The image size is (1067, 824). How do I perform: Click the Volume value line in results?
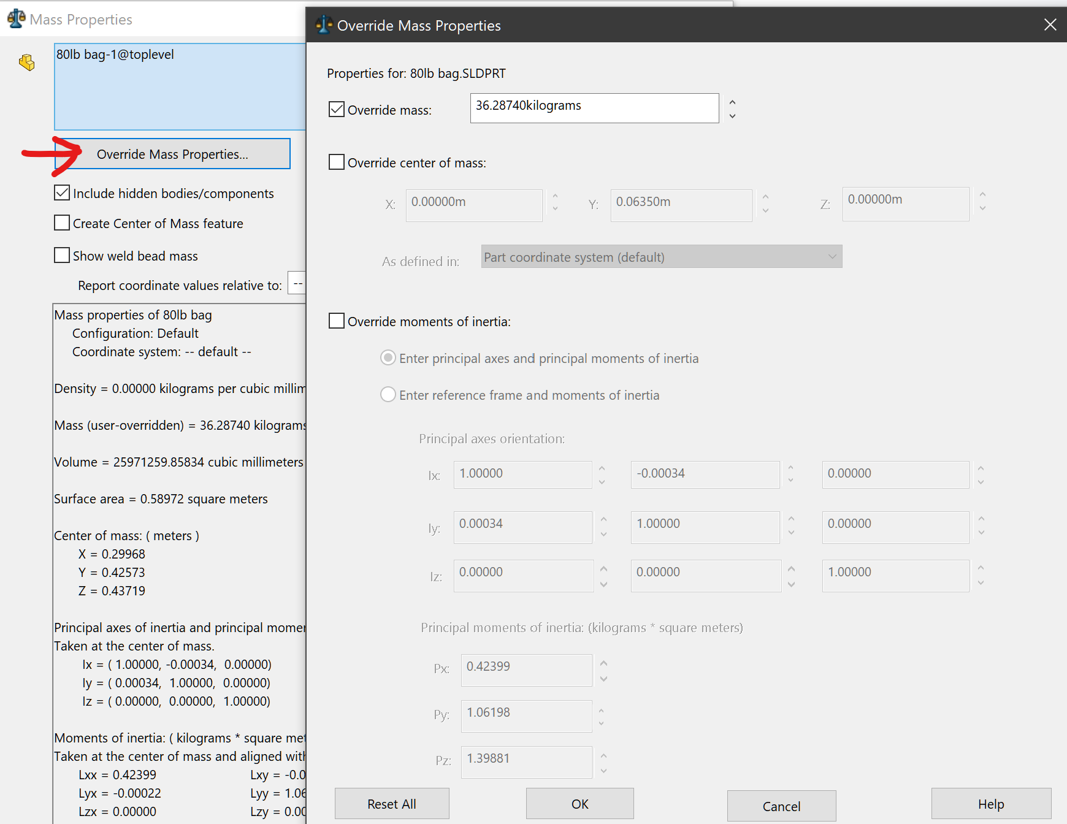click(x=178, y=462)
